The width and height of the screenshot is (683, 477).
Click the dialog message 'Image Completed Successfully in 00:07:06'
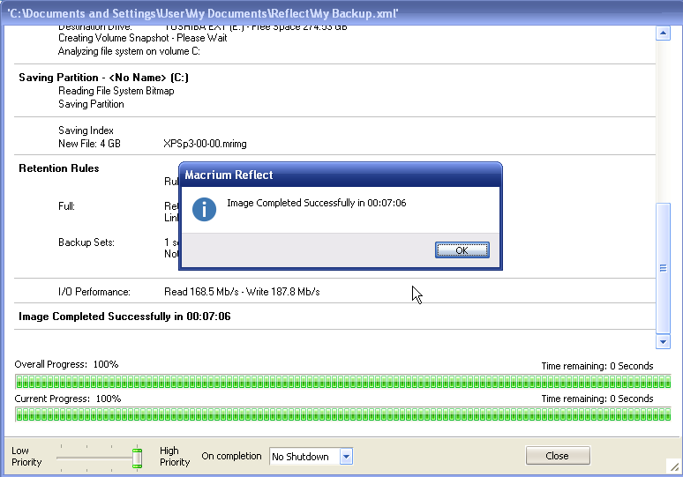point(317,203)
